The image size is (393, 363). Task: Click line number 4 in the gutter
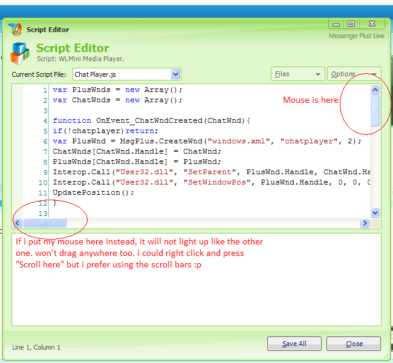point(45,120)
